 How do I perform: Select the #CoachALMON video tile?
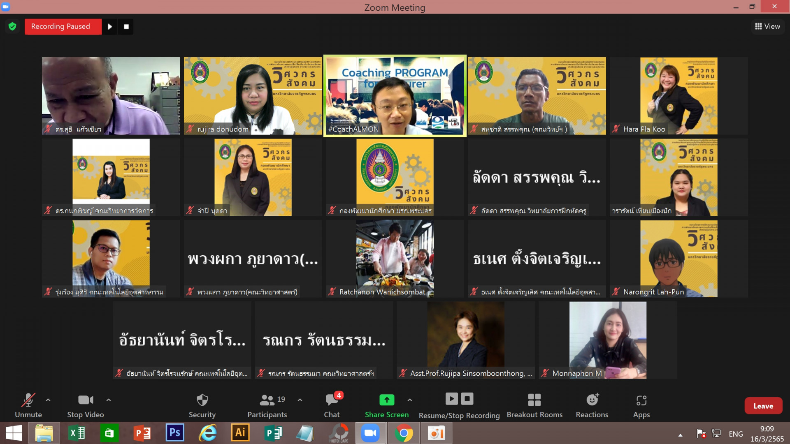[x=395, y=96]
